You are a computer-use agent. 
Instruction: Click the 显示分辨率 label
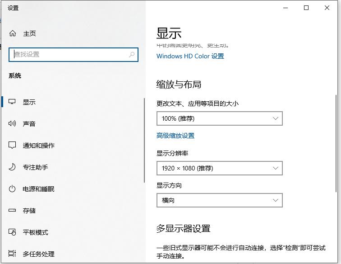(172, 153)
